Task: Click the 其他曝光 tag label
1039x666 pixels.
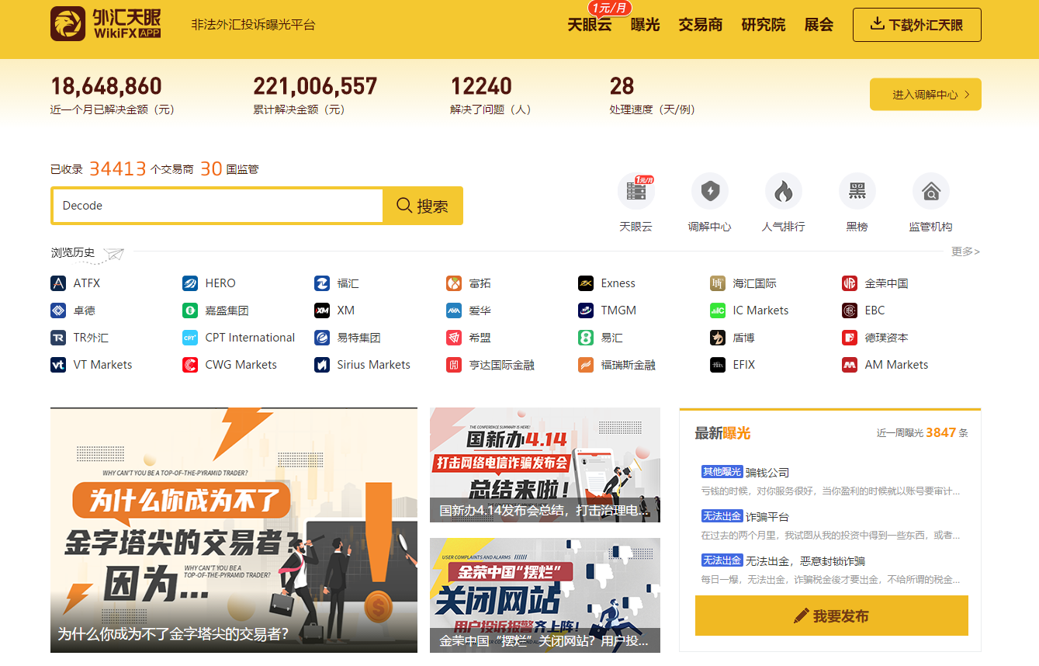Action: click(722, 472)
